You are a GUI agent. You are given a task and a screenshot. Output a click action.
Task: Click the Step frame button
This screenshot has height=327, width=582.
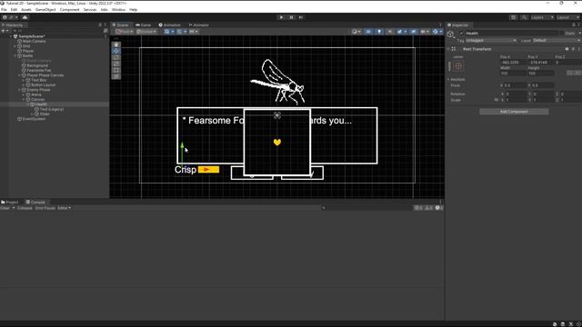pos(301,17)
